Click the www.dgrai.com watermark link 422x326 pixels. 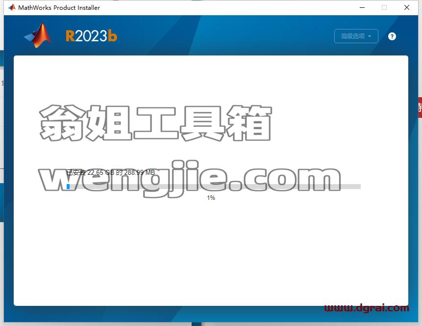tap(367, 308)
